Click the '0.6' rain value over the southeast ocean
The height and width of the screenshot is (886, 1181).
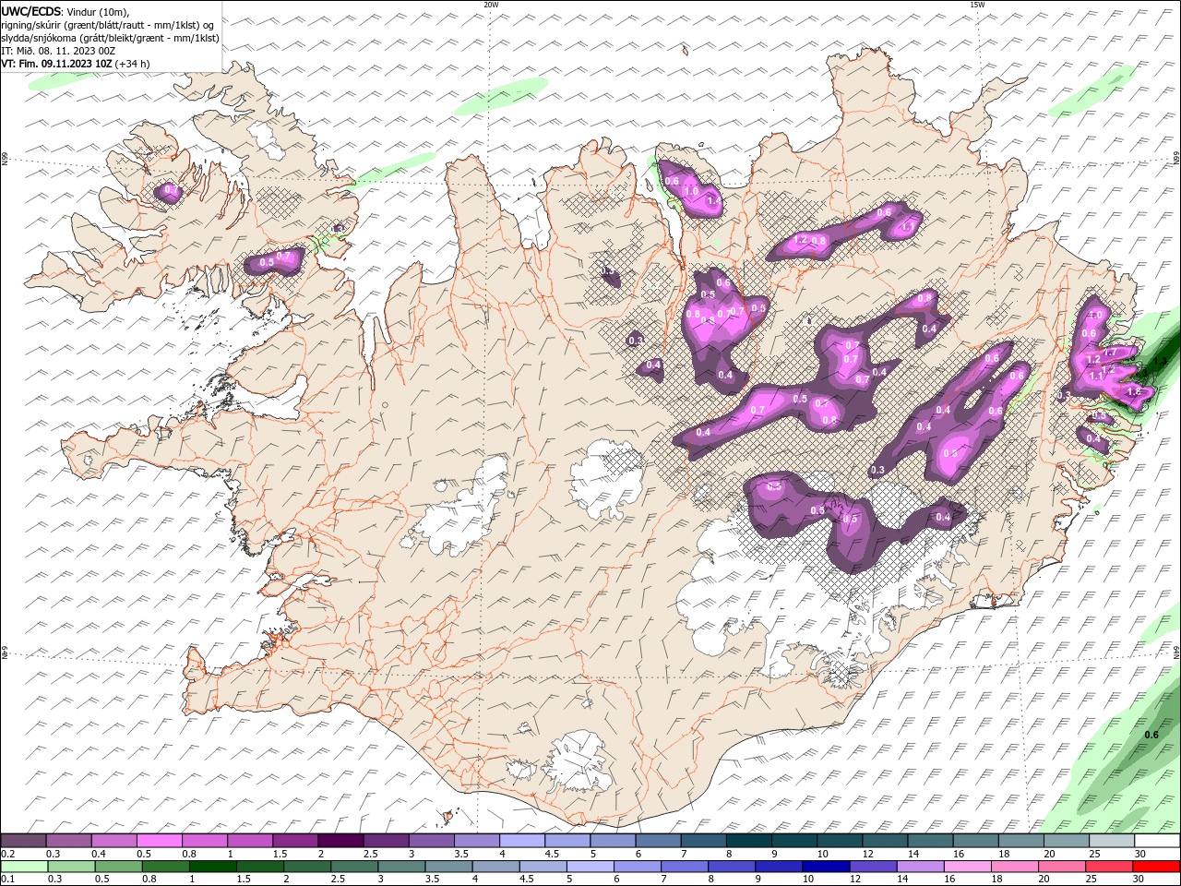1151,735
